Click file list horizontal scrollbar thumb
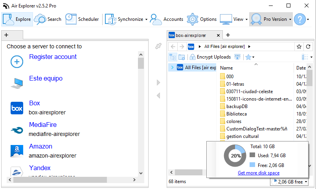Viewport: 316px width, 189px height. point(189,172)
